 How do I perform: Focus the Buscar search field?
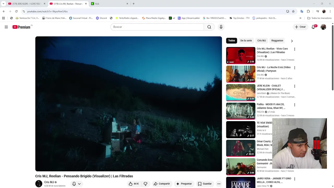pos(157,27)
